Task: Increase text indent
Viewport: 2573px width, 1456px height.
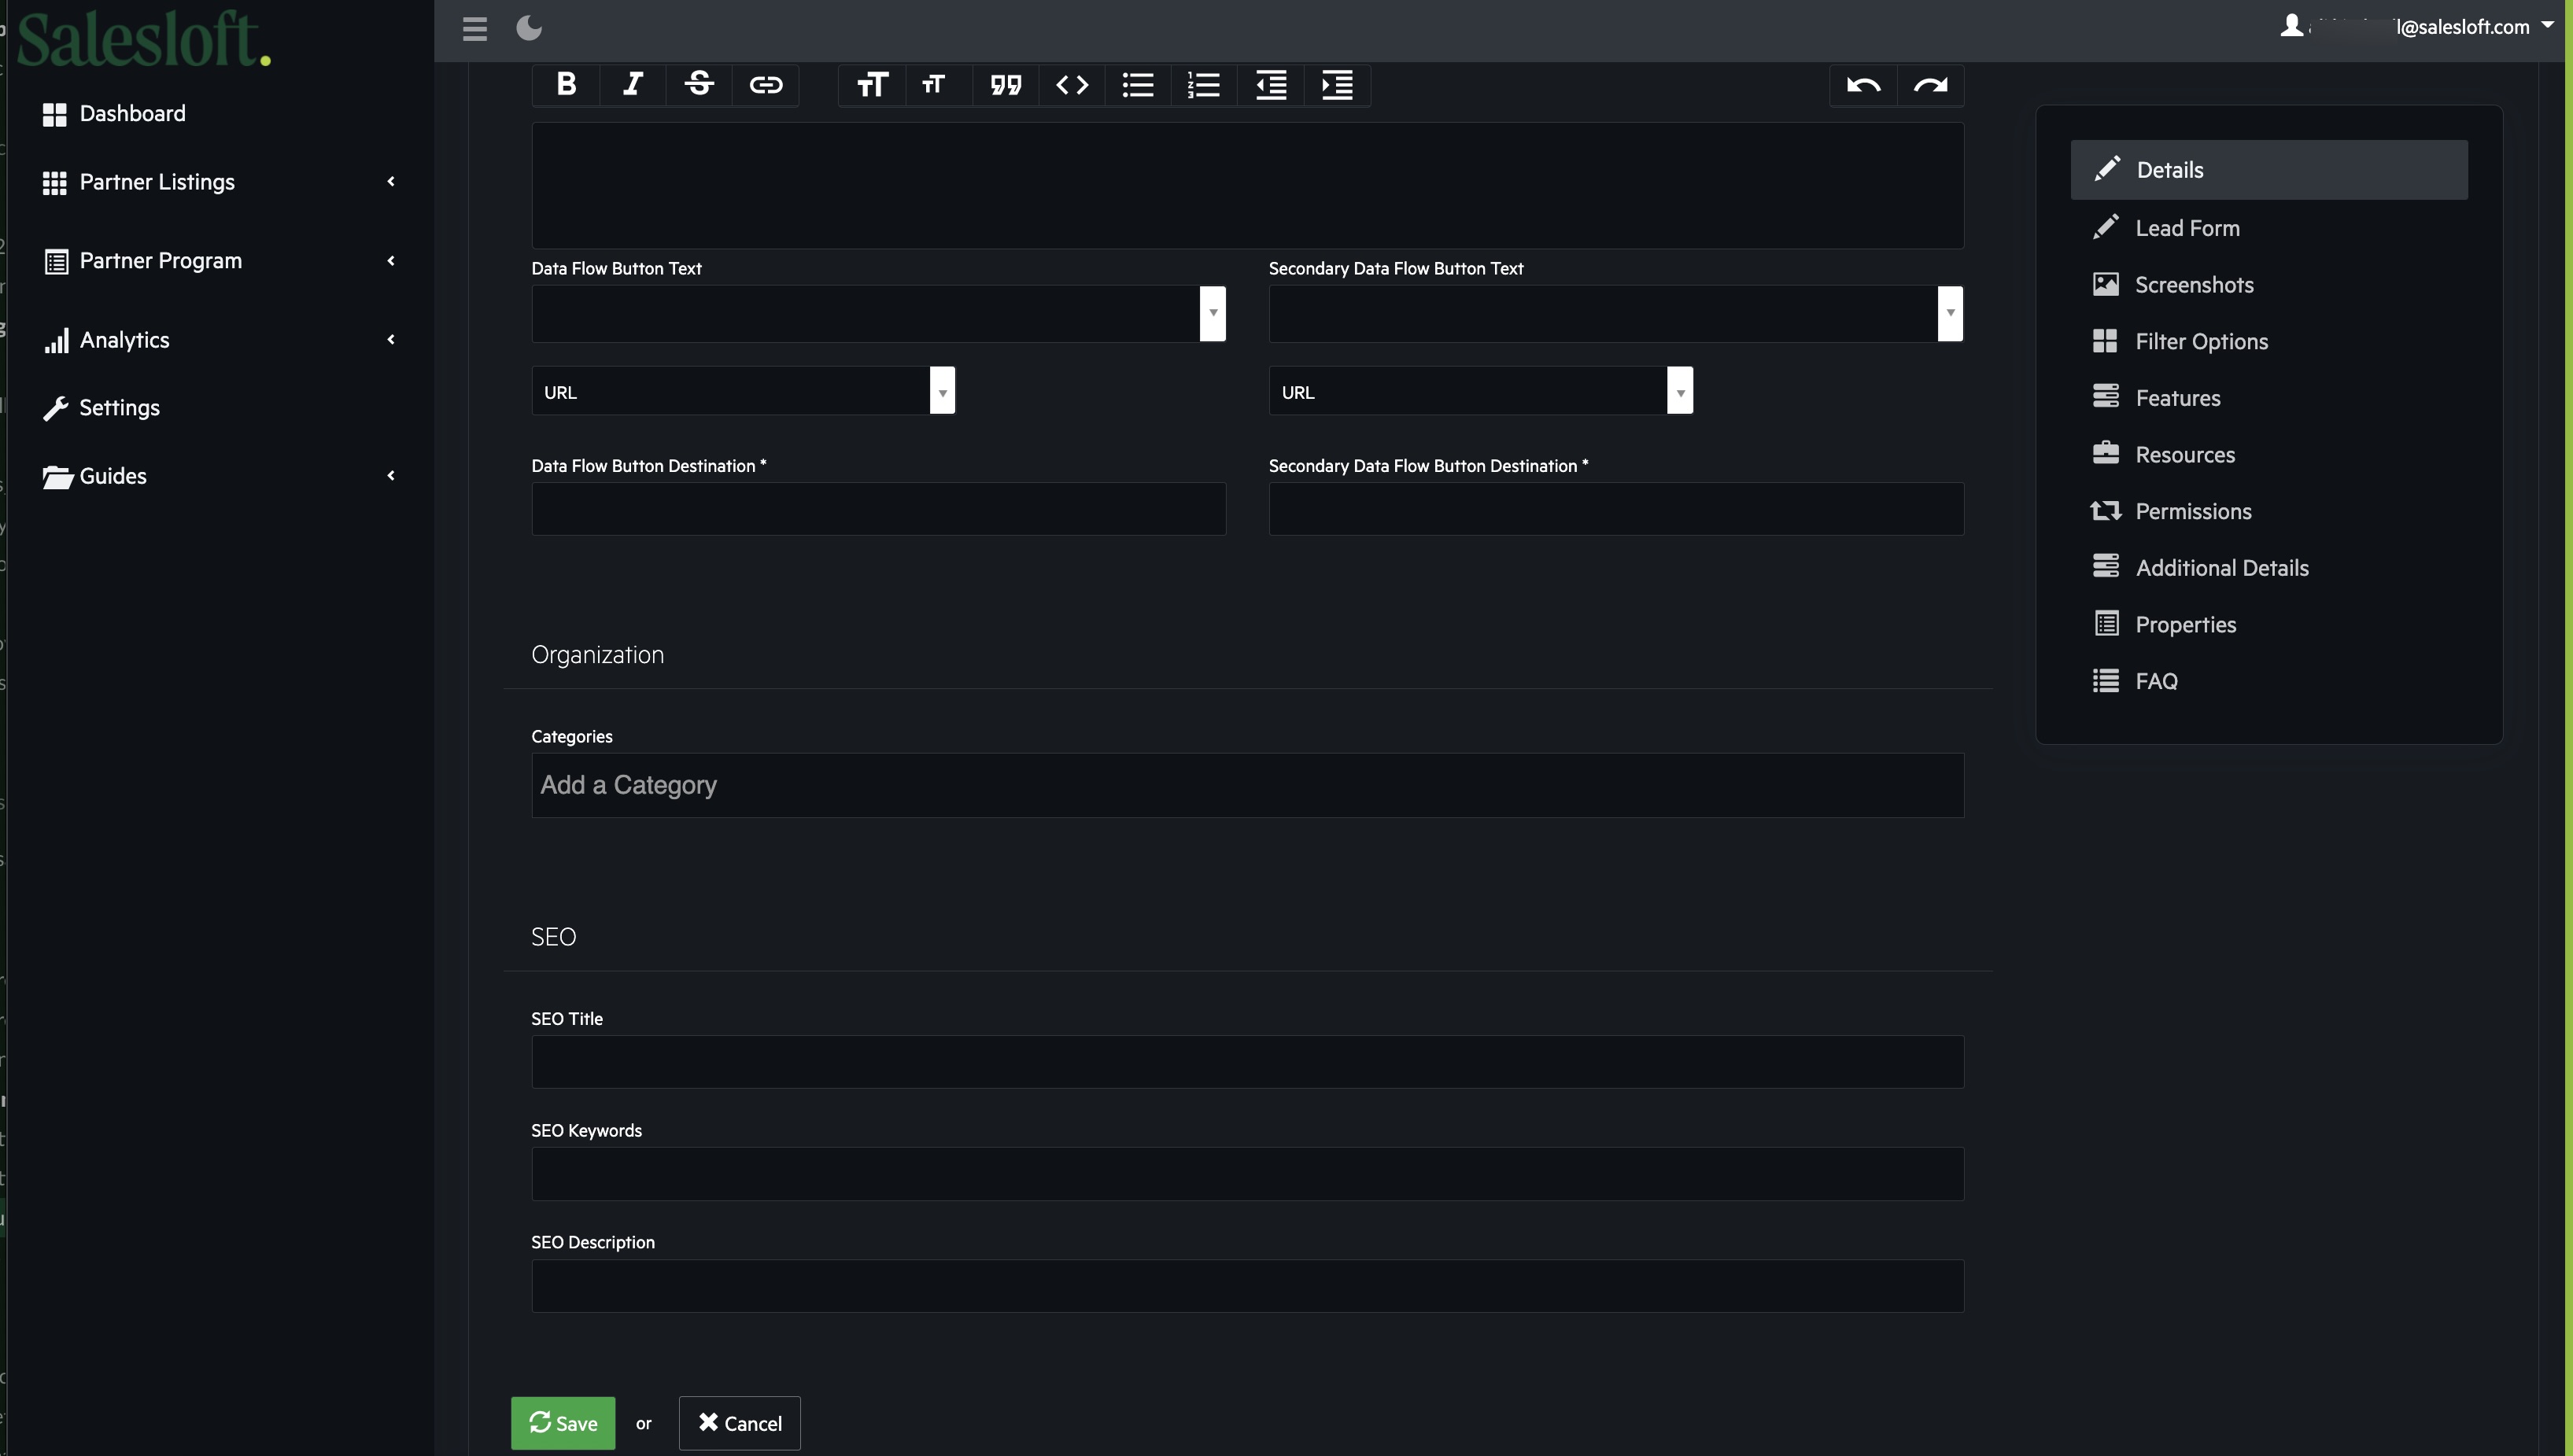Action: pyautogui.click(x=1338, y=85)
